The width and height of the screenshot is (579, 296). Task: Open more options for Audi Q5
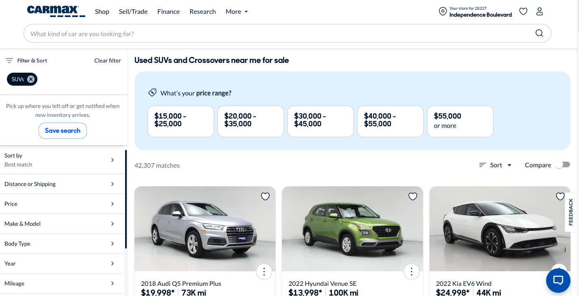click(264, 271)
